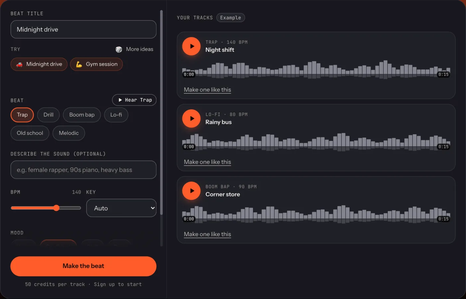Click the Beat title input field

point(84,30)
